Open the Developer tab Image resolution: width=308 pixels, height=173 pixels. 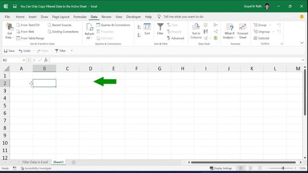[x=133, y=17]
